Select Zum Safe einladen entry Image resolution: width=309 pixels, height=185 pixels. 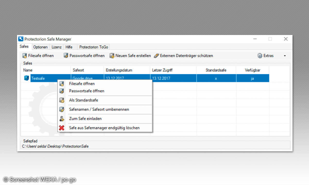pyautogui.click(x=105, y=119)
